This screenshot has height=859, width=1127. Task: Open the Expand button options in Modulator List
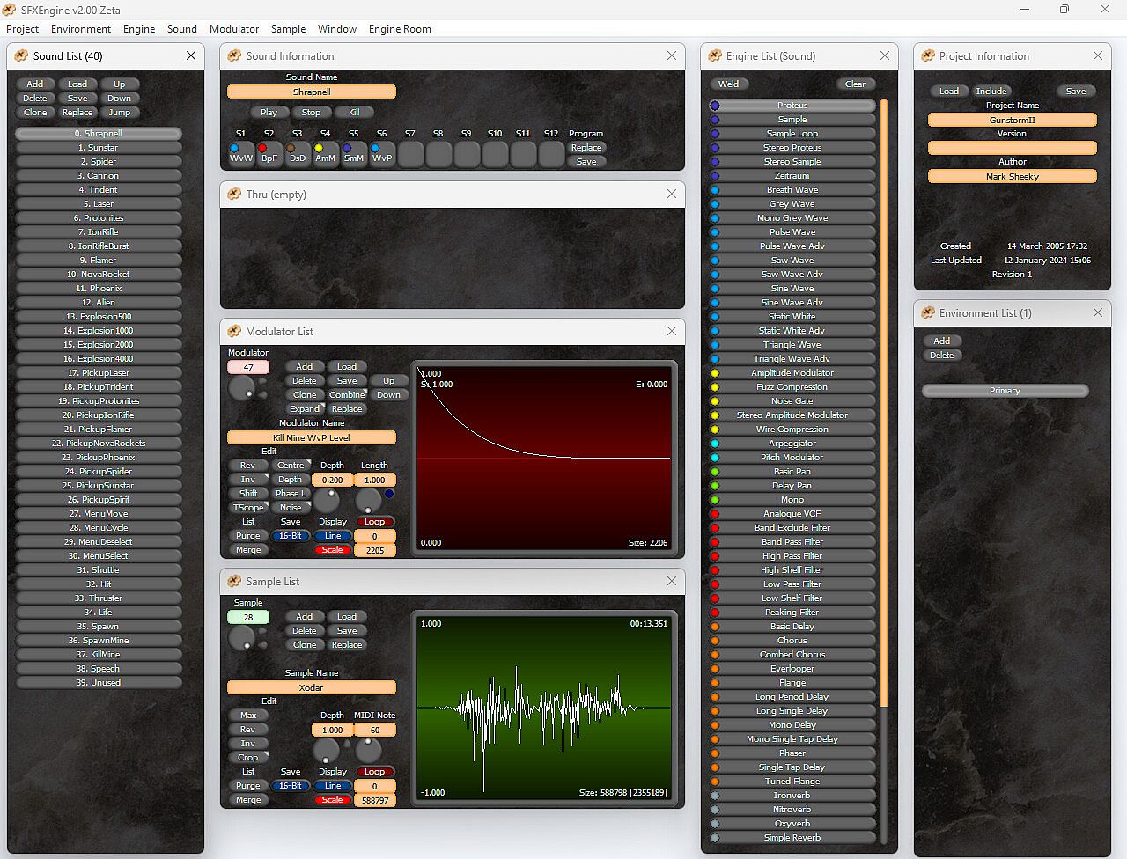pyautogui.click(x=305, y=409)
